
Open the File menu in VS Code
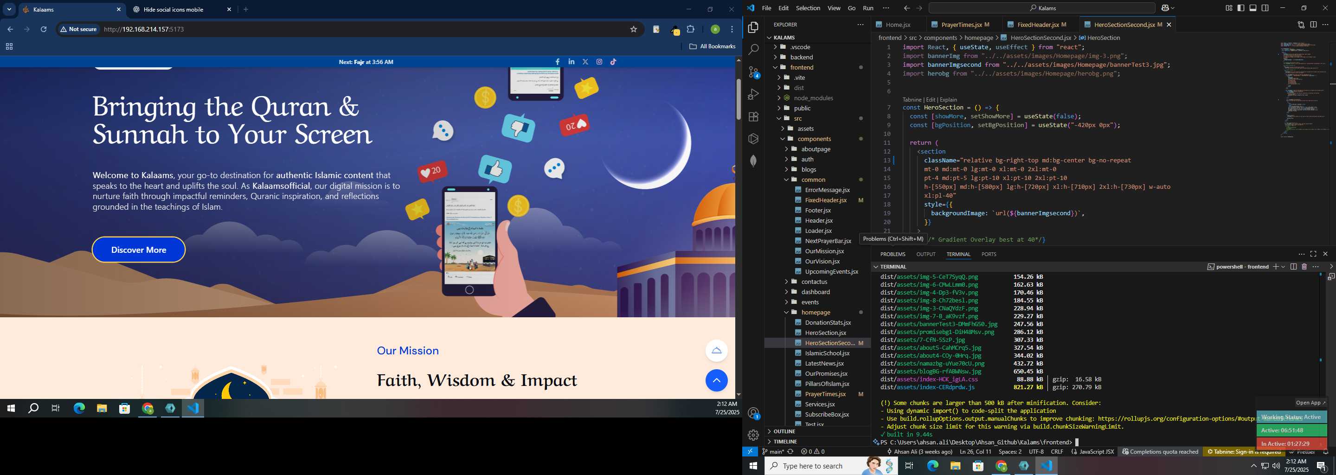pyautogui.click(x=766, y=8)
